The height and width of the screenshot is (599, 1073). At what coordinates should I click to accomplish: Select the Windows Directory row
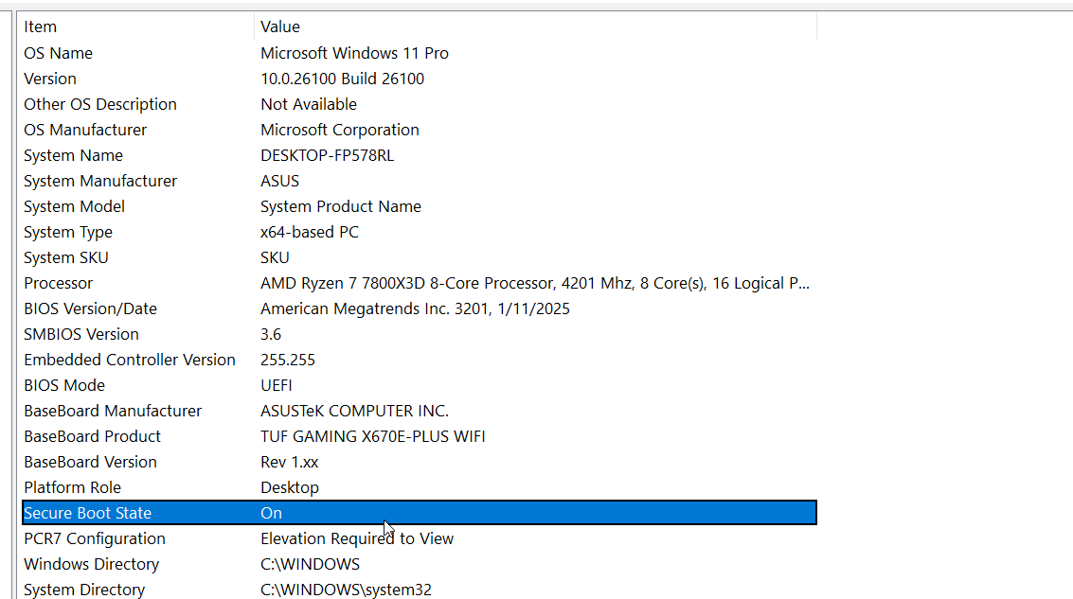click(x=91, y=564)
